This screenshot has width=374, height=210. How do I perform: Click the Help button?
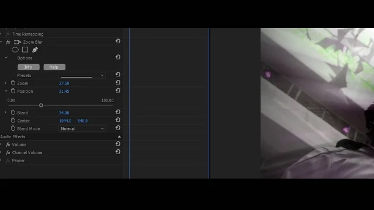54,67
